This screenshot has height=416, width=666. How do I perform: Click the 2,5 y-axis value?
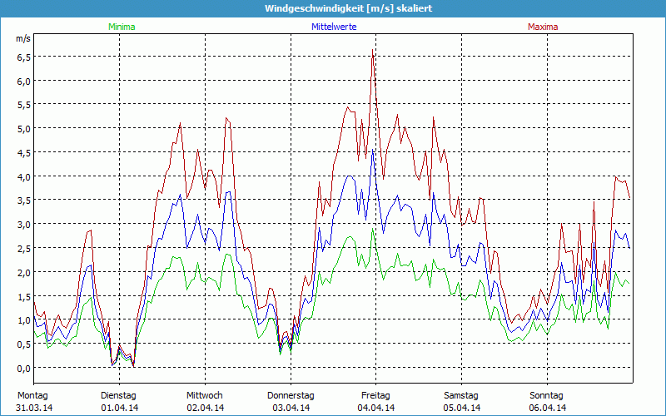click(23, 248)
